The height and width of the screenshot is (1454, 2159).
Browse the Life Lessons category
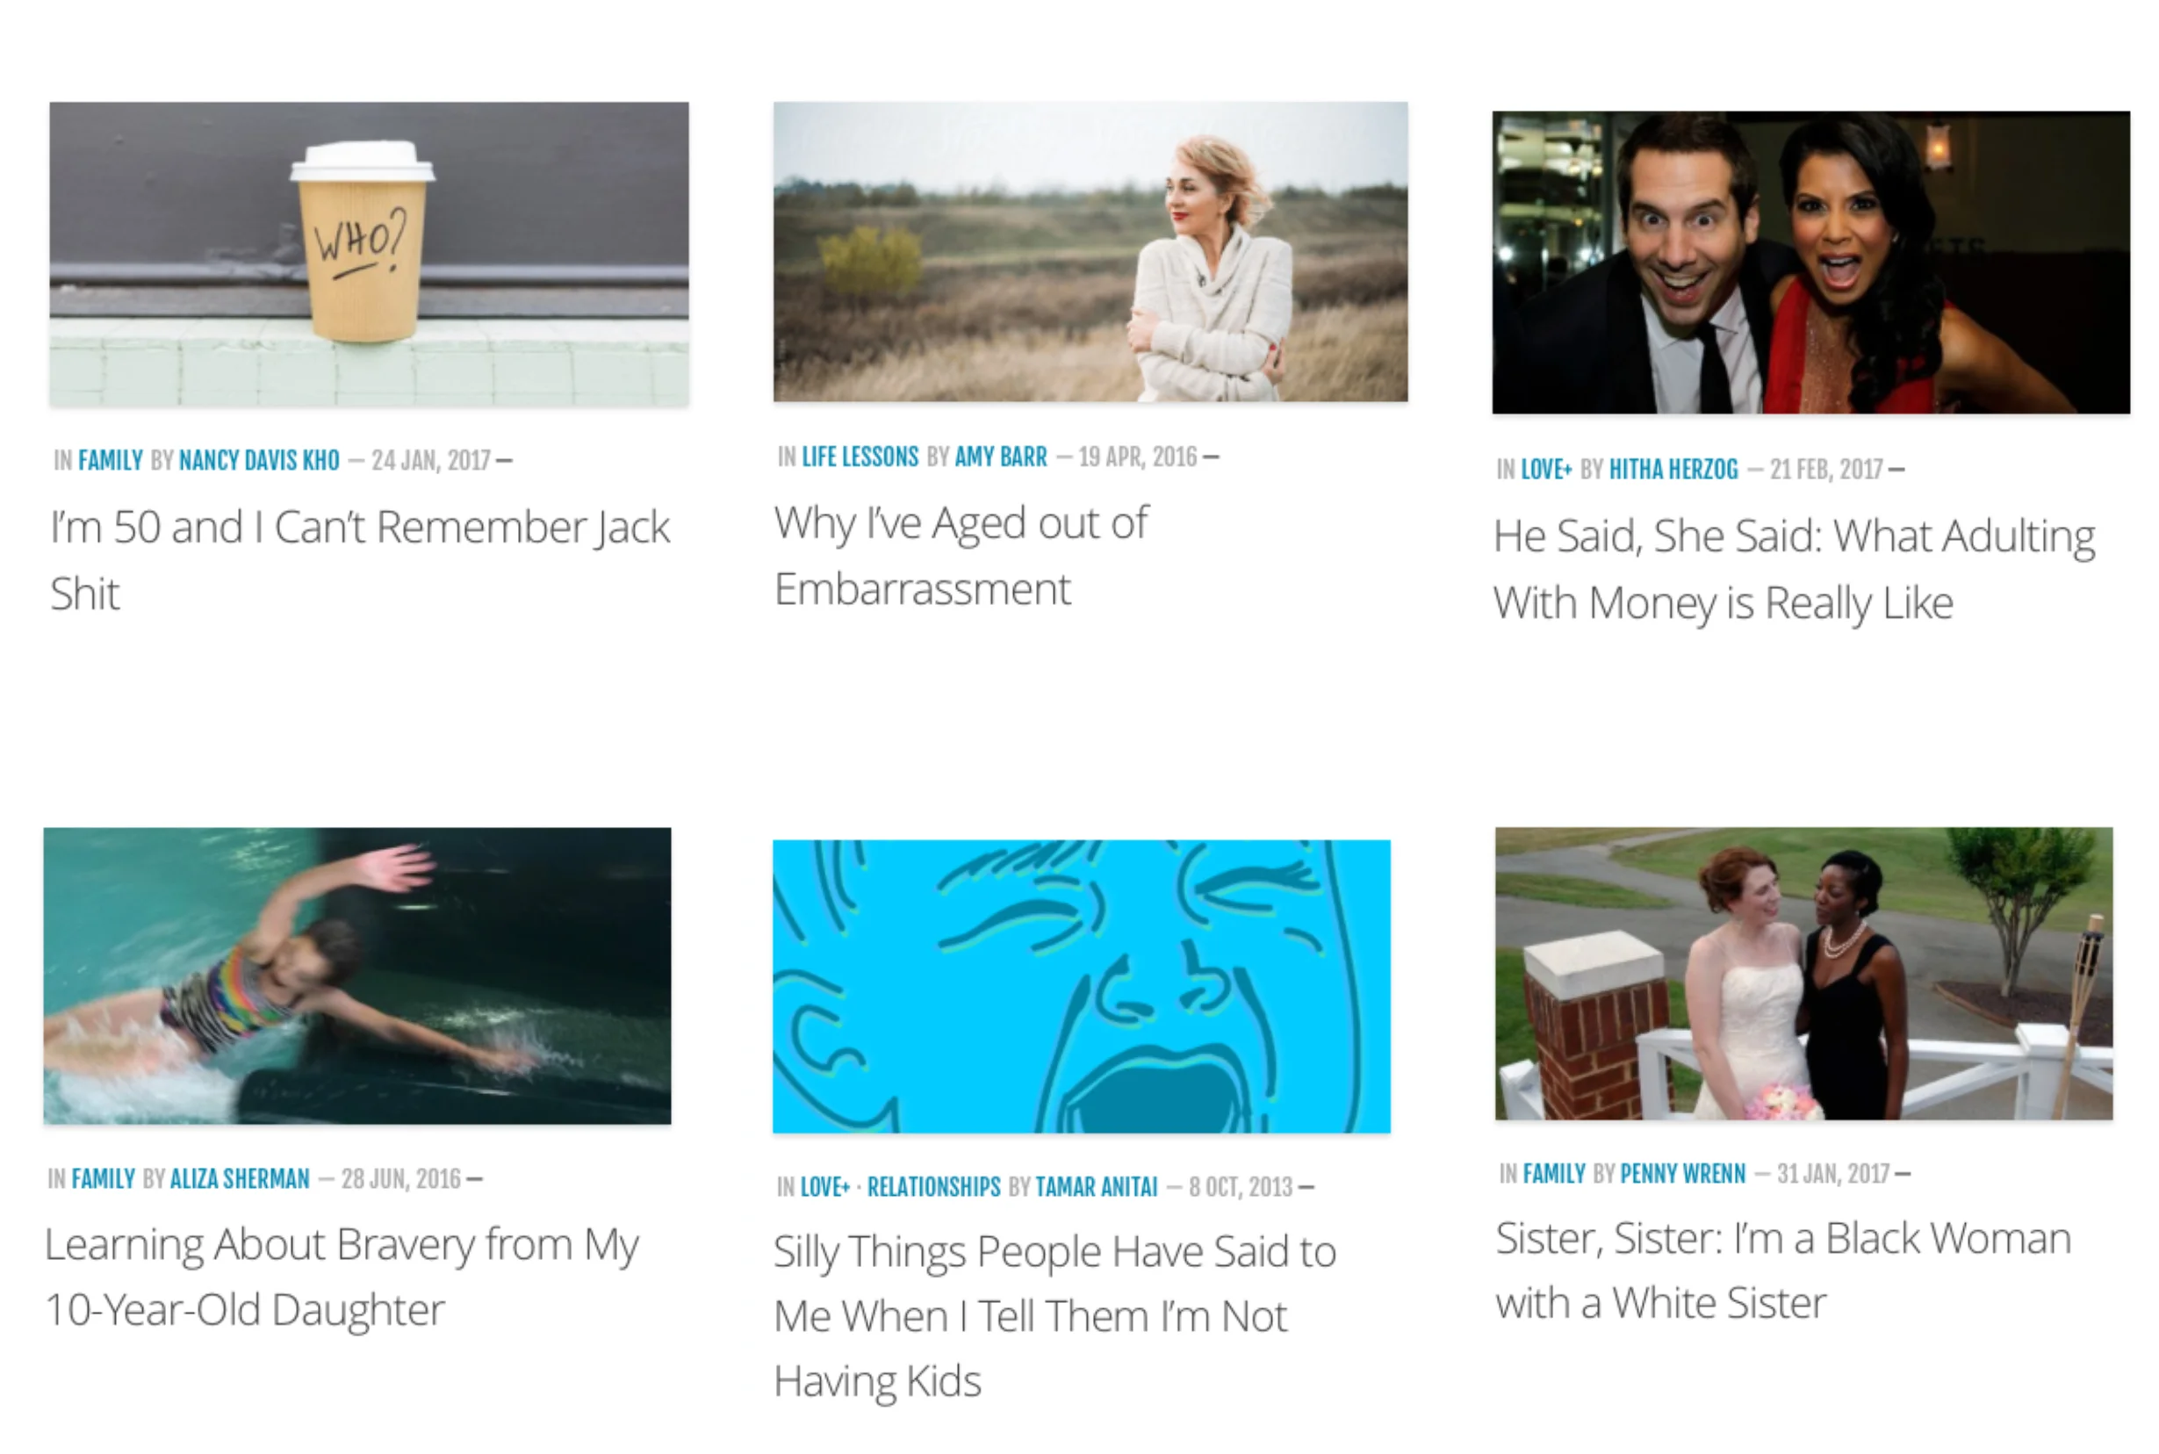860,457
